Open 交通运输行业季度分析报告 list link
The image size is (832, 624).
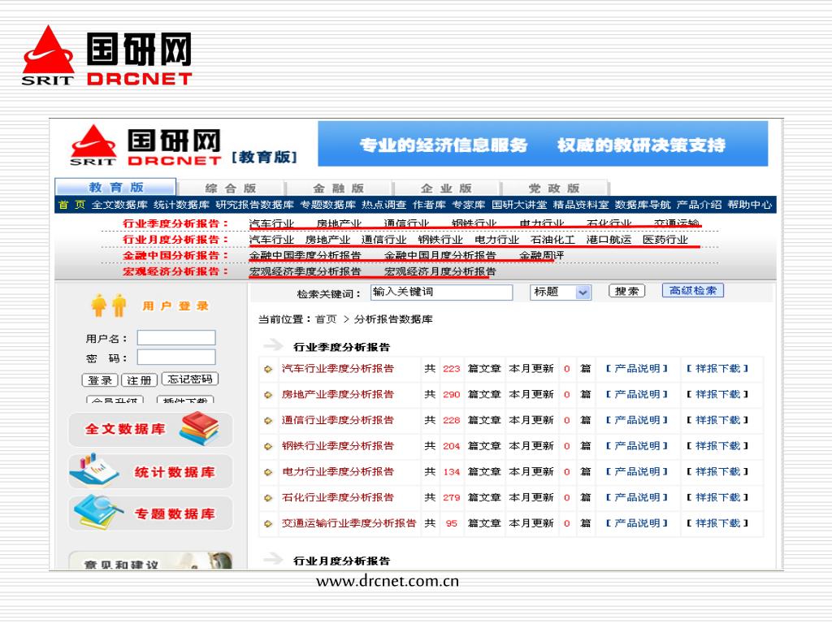point(349,523)
